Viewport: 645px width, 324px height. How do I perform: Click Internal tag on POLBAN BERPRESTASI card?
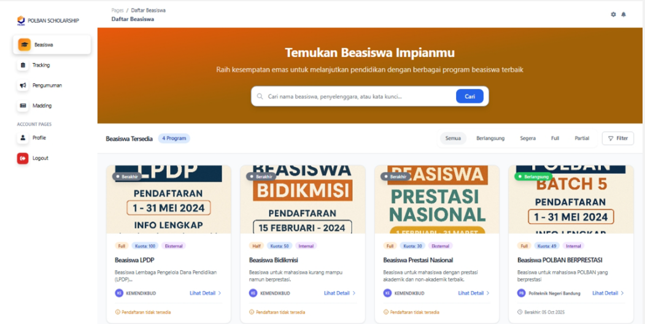click(573, 246)
